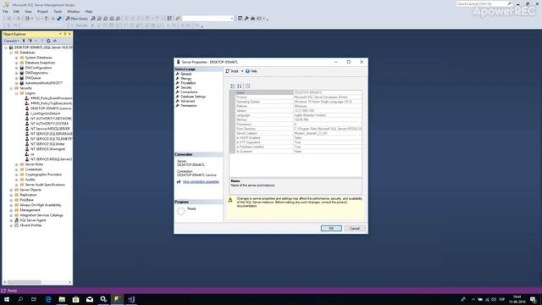Open File Explorer from taskbar
The width and height of the screenshot is (542, 305).
[x=62, y=299]
